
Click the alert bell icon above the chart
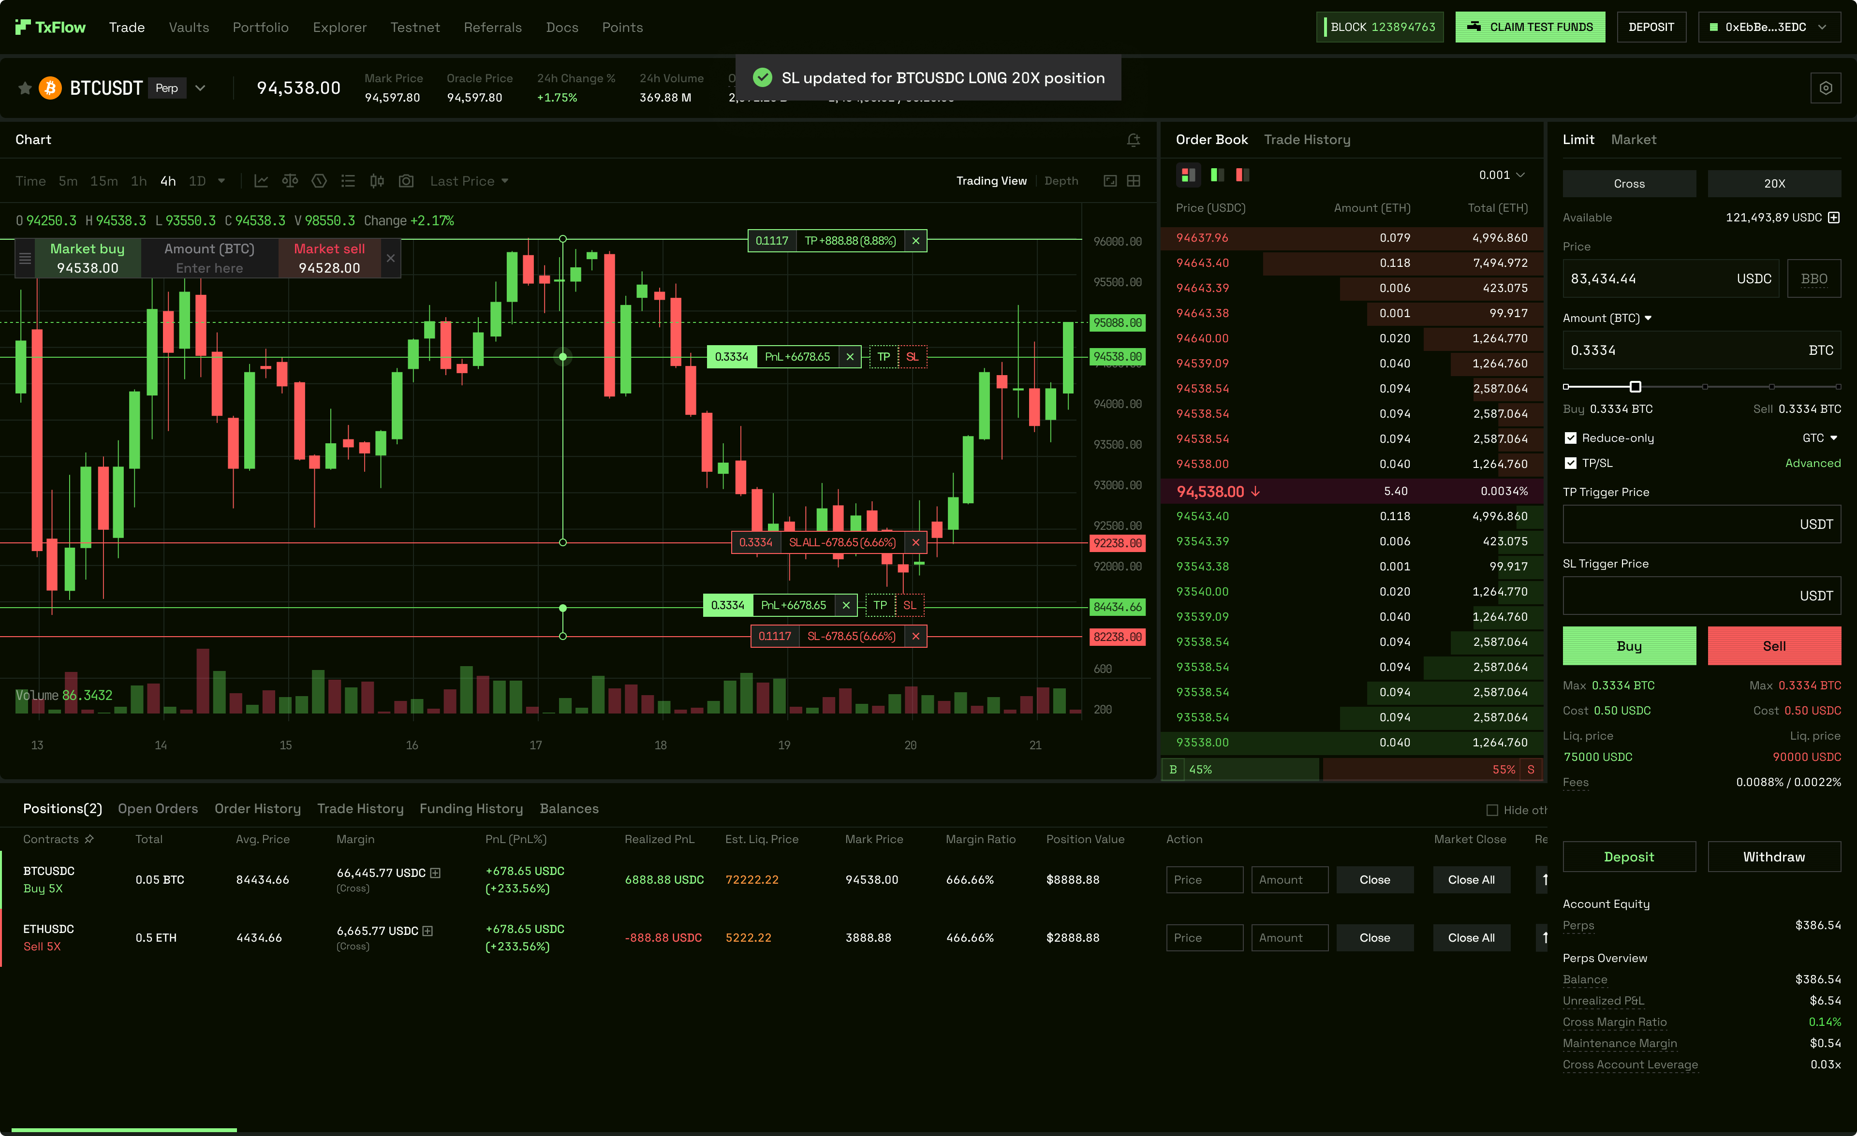[1134, 140]
